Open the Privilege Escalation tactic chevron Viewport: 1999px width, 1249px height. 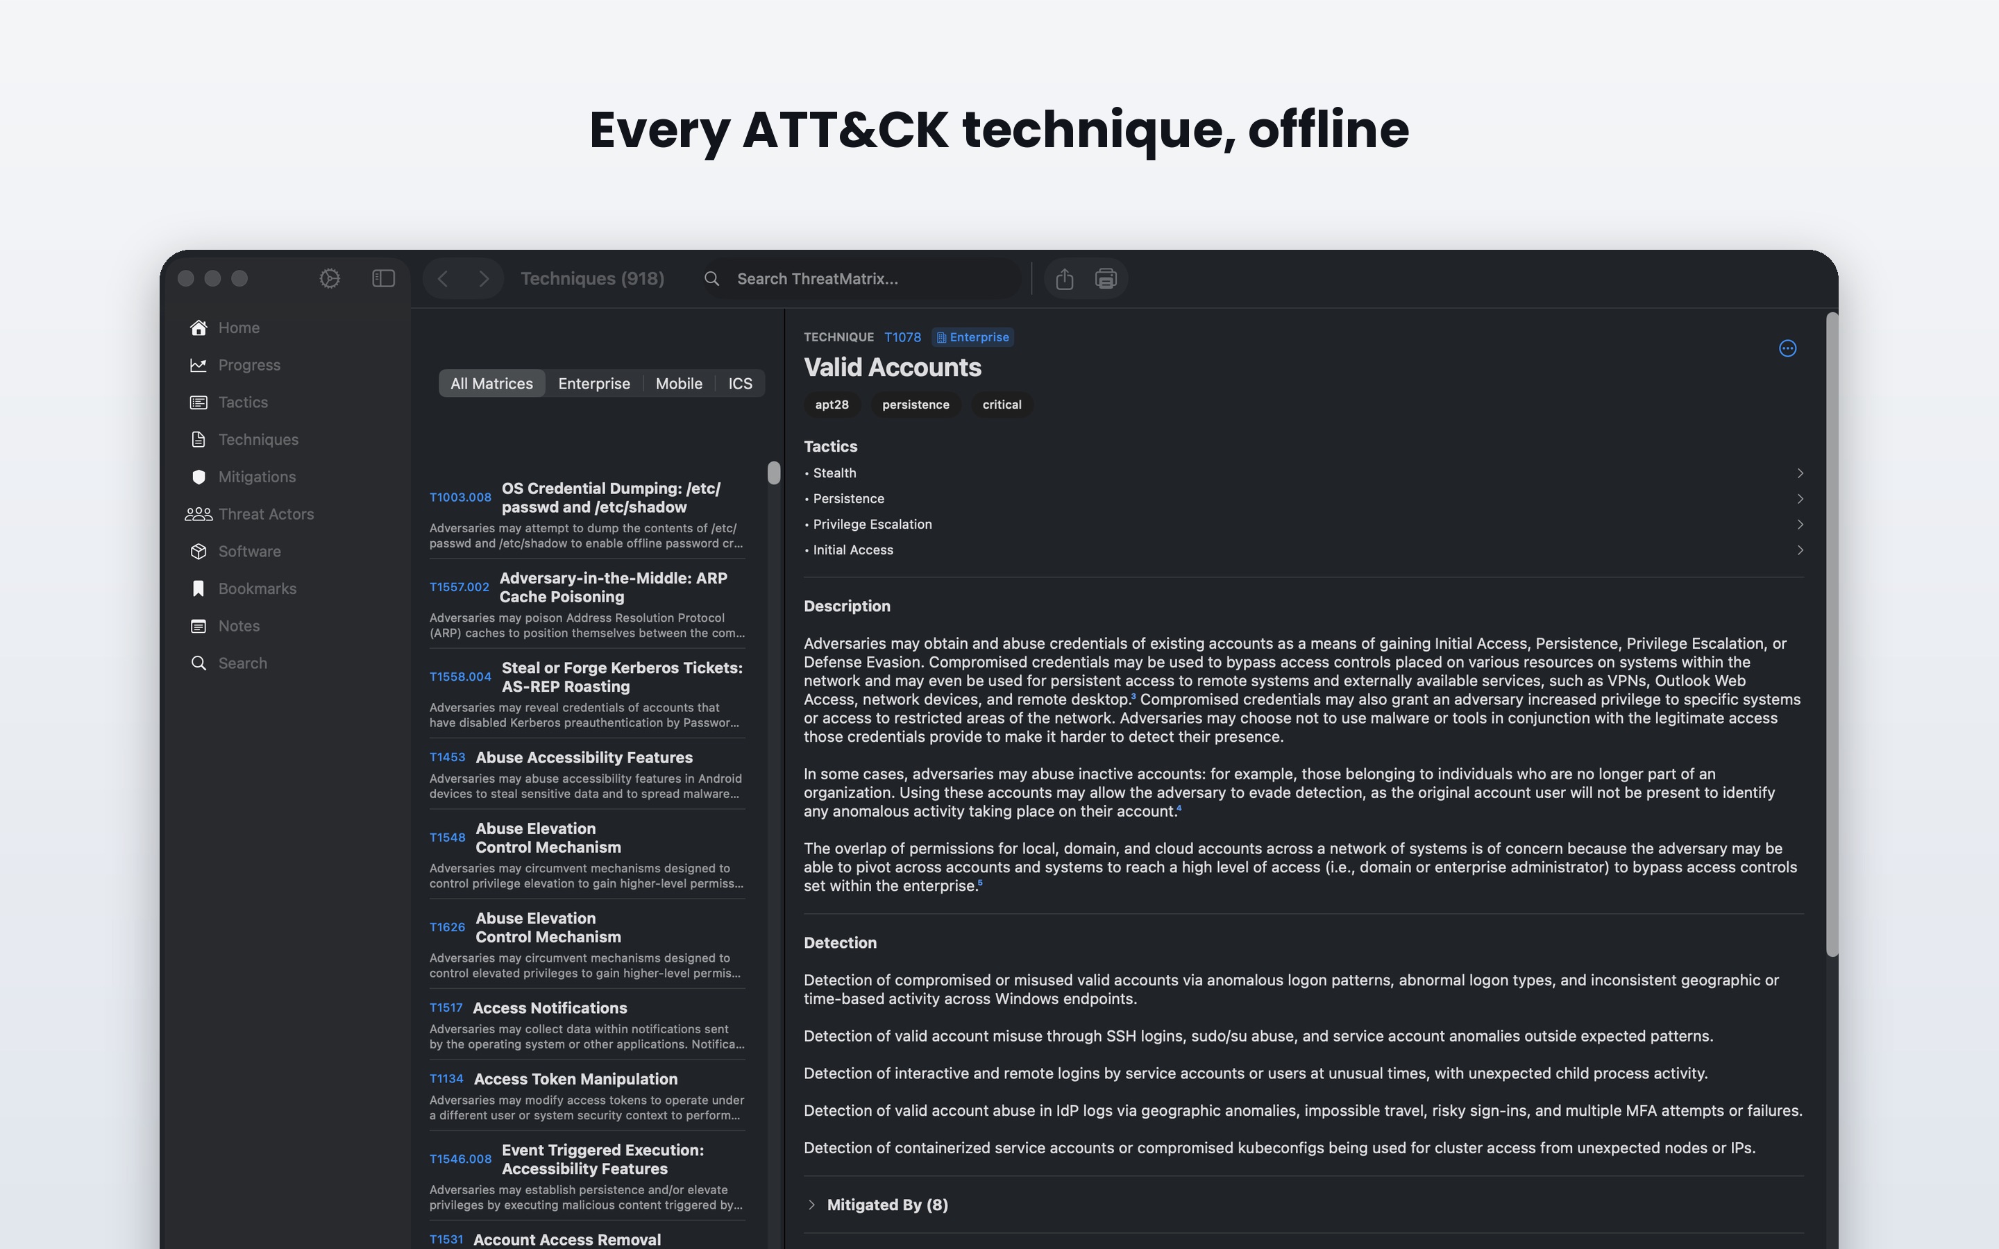tap(1800, 525)
